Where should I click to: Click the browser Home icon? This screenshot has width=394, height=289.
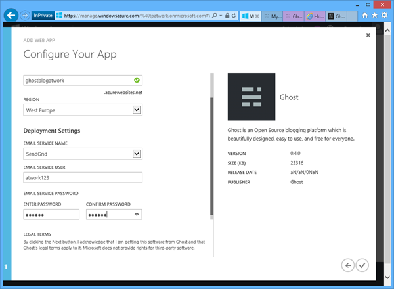[x=365, y=16]
